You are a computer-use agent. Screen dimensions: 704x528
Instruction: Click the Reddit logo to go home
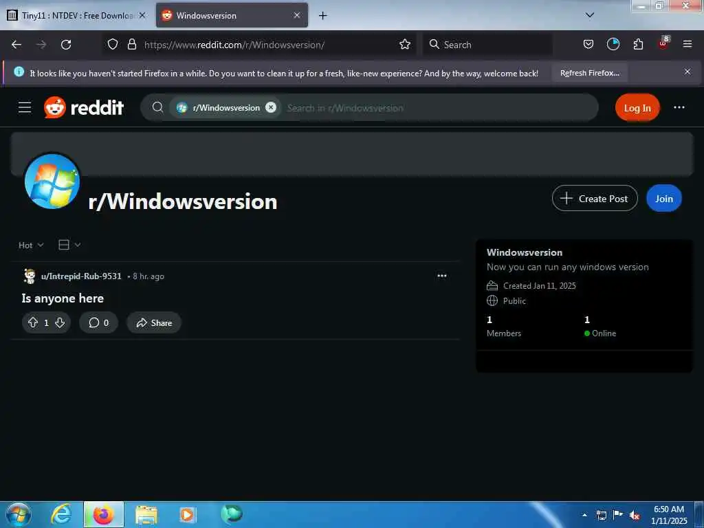pos(84,108)
